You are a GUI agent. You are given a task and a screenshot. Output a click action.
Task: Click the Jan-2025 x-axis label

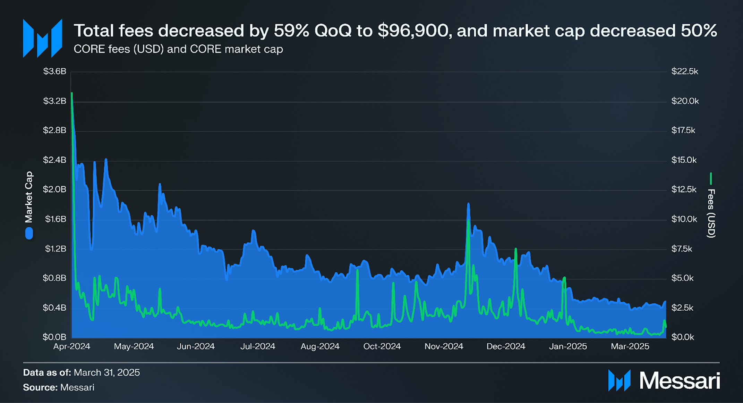click(568, 346)
